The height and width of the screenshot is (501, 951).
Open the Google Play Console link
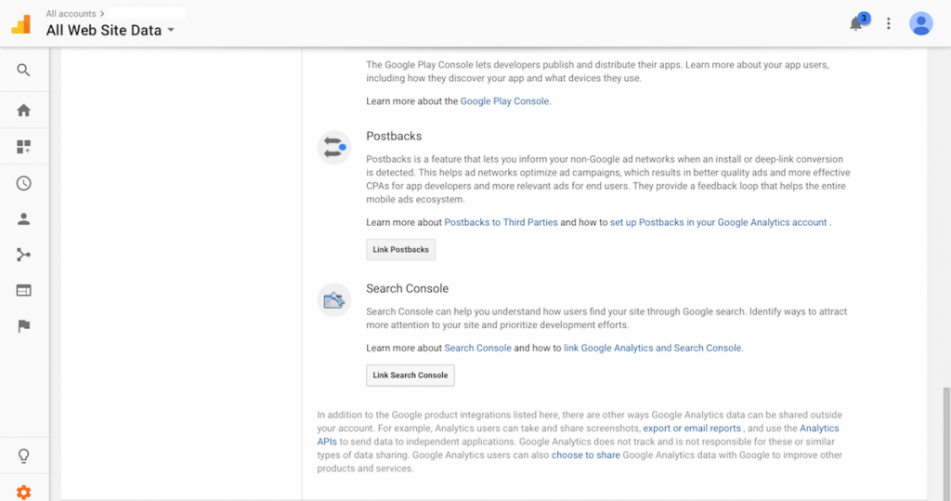coord(504,101)
